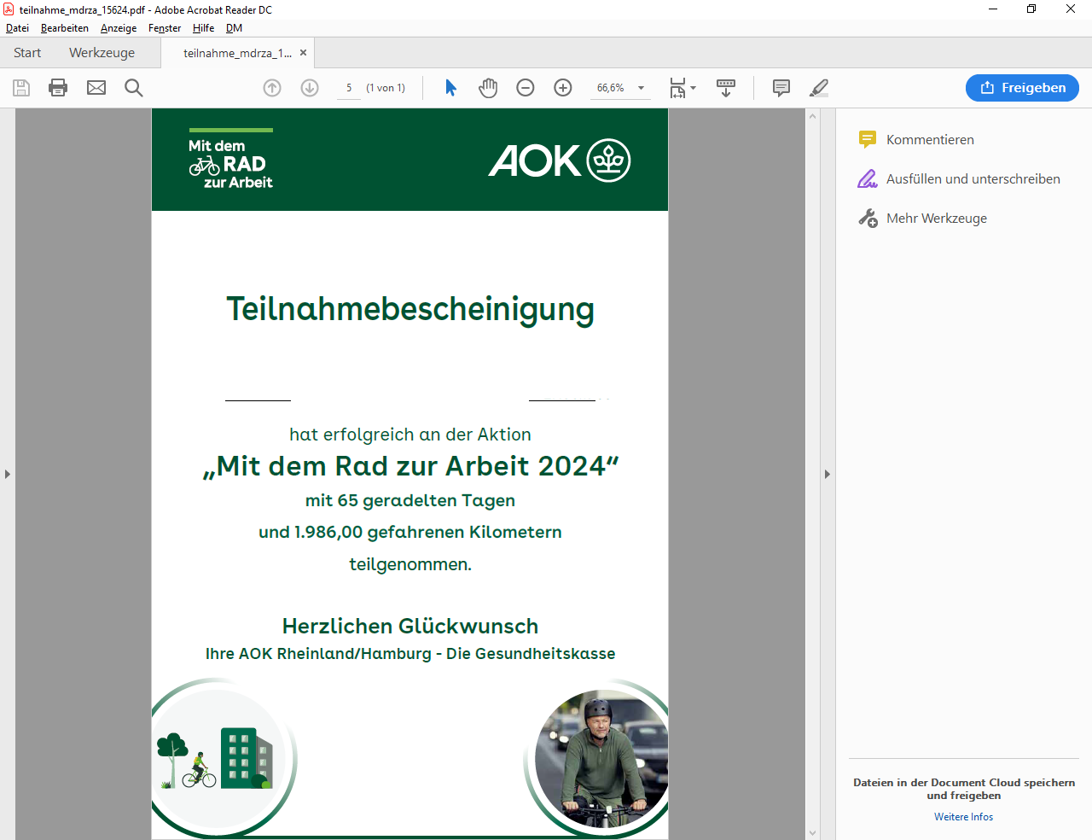The height and width of the screenshot is (840, 1092).
Task: Switch to the Werkzeuge tab
Action: (x=102, y=53)
